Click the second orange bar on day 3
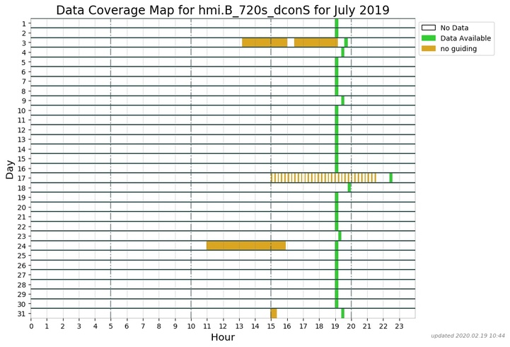The image size is (510, 347). pos(315,42)
